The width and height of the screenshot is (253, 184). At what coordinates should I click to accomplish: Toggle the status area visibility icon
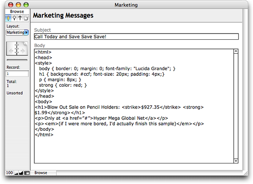(x=27, y=173)
